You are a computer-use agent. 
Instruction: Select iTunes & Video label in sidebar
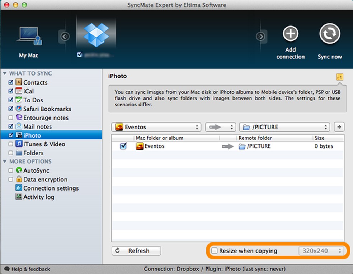coord(44,144)
